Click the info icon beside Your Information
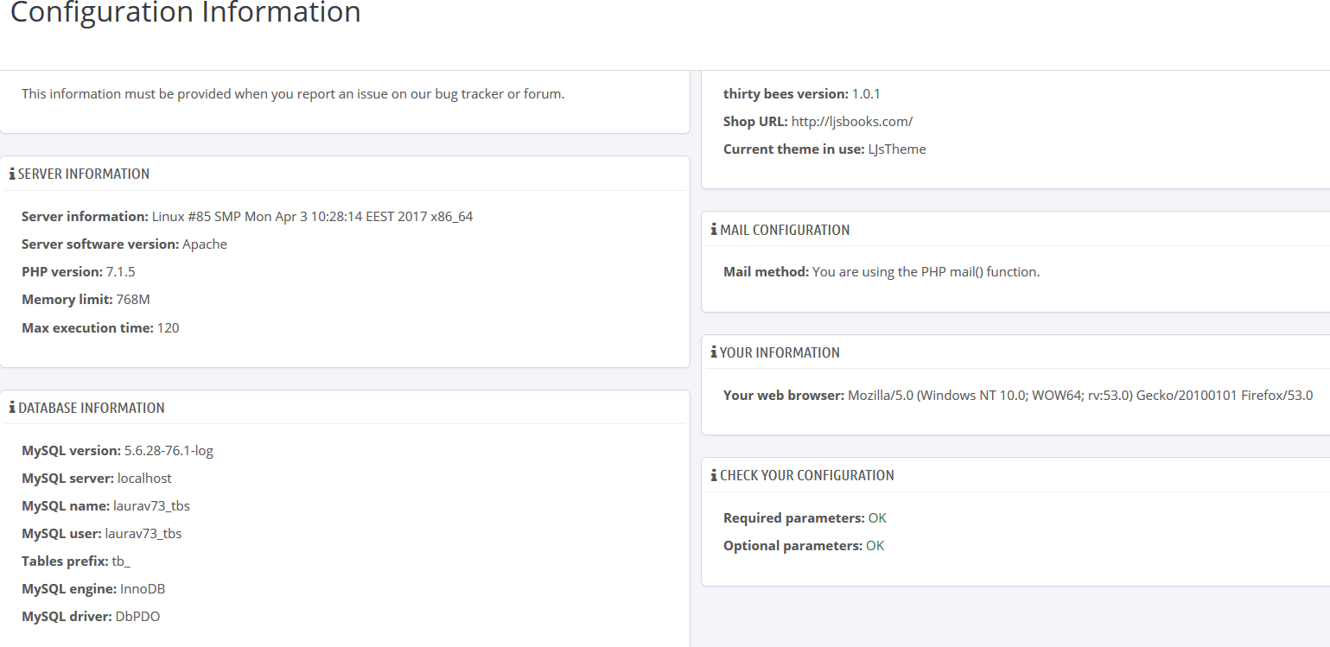This screenshot has height=647, width=1330. [x=714, y=352]
